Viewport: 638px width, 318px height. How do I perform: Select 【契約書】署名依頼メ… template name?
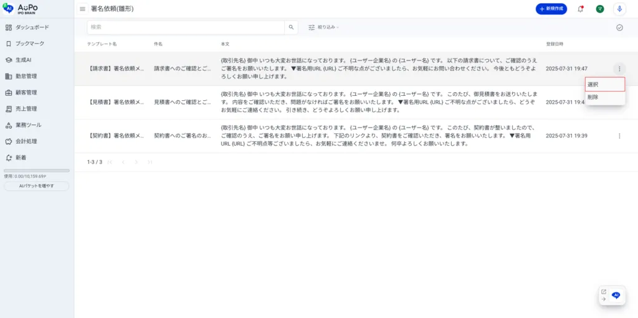tap(115, 136)
